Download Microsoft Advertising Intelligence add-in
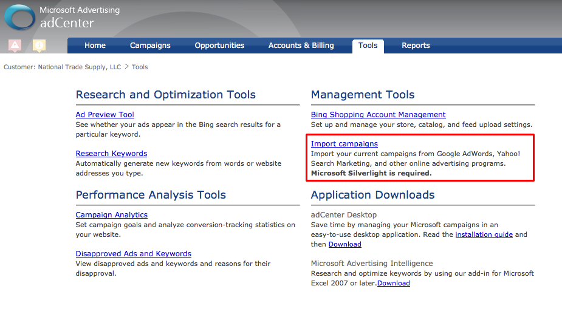 pos(394,283)
